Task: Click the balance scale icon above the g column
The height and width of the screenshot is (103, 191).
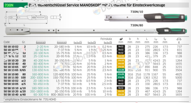Action: [179, 39]
